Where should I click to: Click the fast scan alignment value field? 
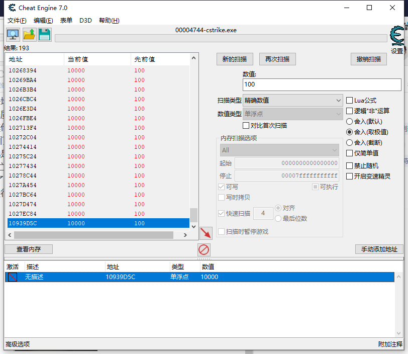click(x=263, y=213)
